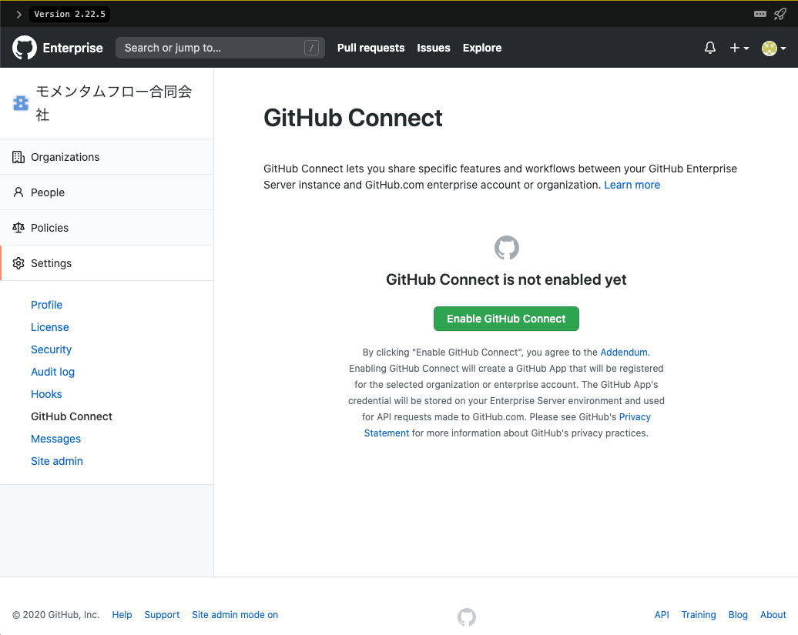Screen dimensions: 798x635
Task: Click the Version 2.22.5 label
Action: pos(70,14)
